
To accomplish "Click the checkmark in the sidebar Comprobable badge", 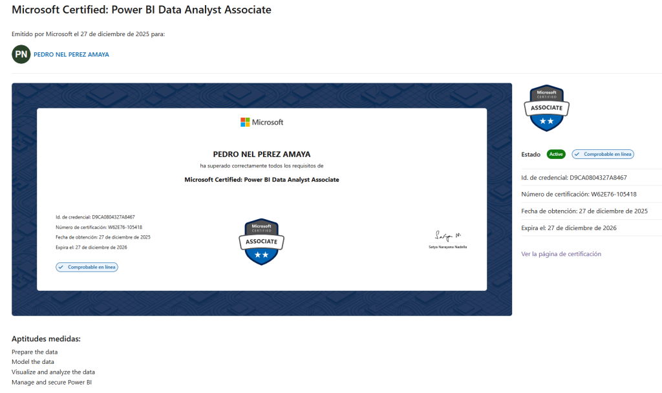I will click(578, 154).
